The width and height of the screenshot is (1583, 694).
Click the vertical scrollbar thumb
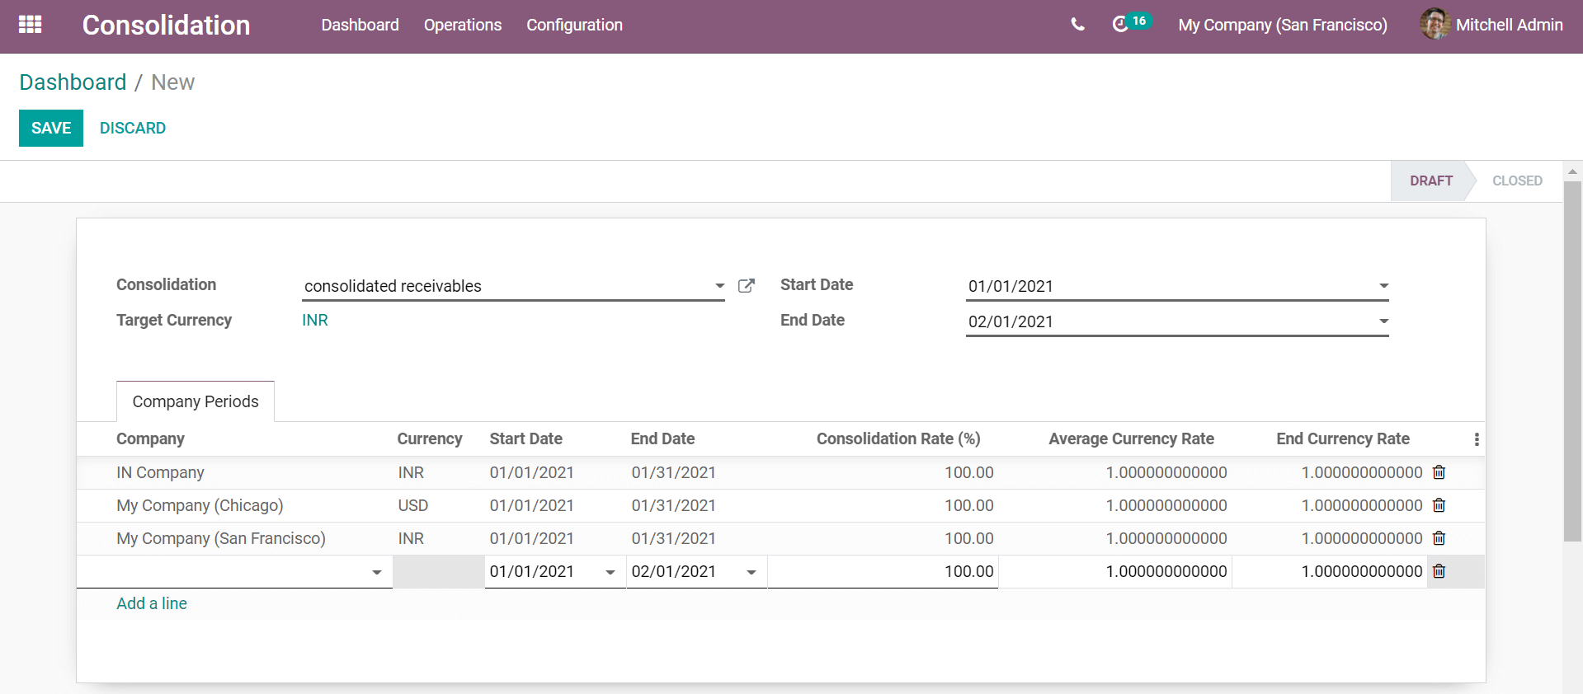[x=1572, y=361]
